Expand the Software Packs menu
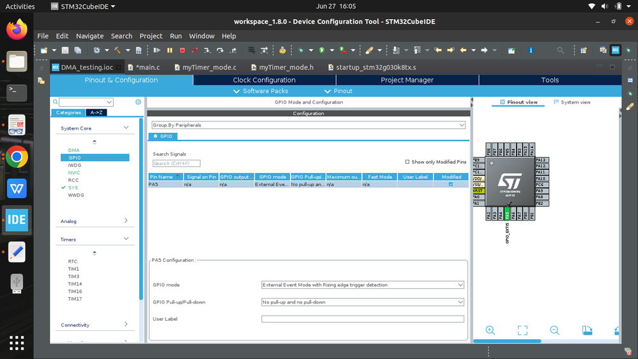The width and height of the screenshot is (638, 359). coord(261,91)
